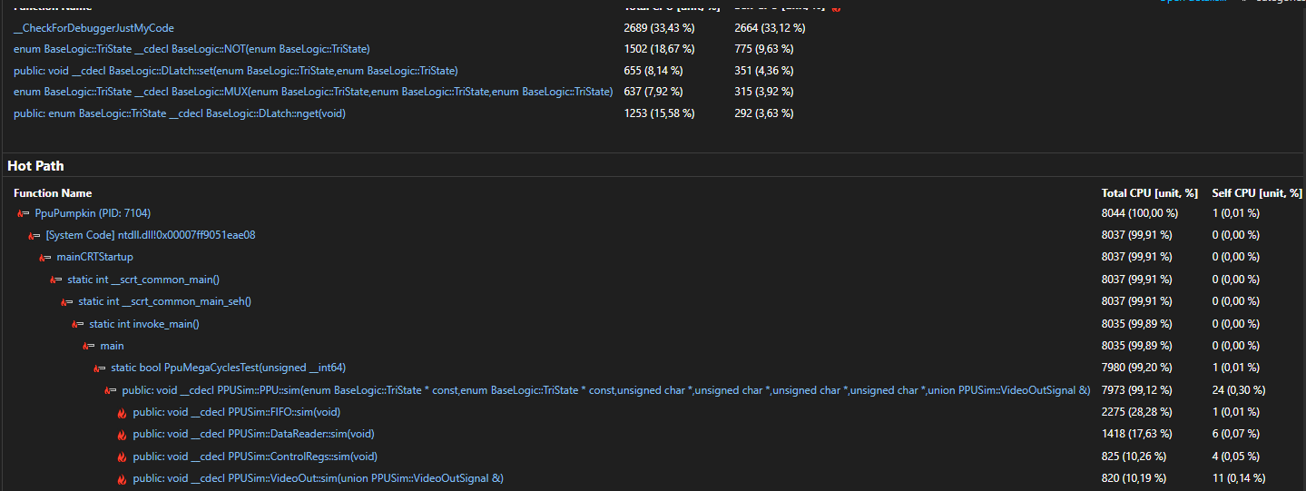Click total CPU value 1502 (18,67 %)
This screenshot has height=491, width=1306.
(659, 49)
